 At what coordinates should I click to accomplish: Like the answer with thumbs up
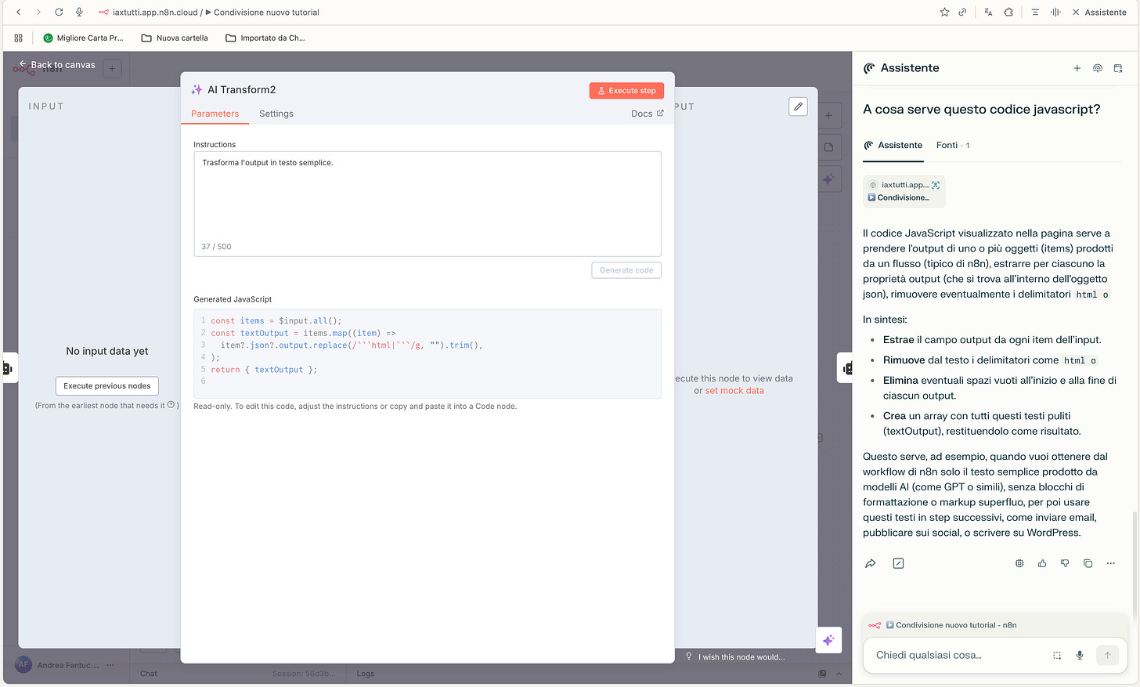[x=1042, y=563]
